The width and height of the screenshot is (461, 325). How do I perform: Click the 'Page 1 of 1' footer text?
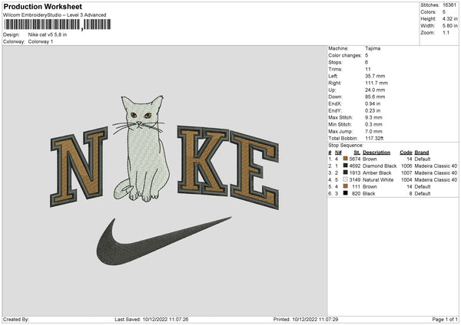click(x=445, y=320)
